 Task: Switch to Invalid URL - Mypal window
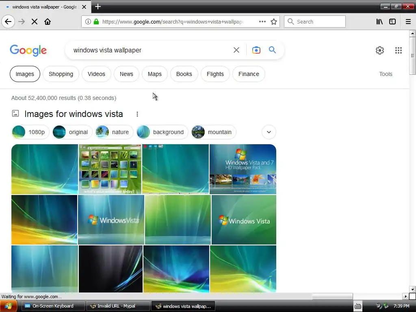[x=118, y=306]
